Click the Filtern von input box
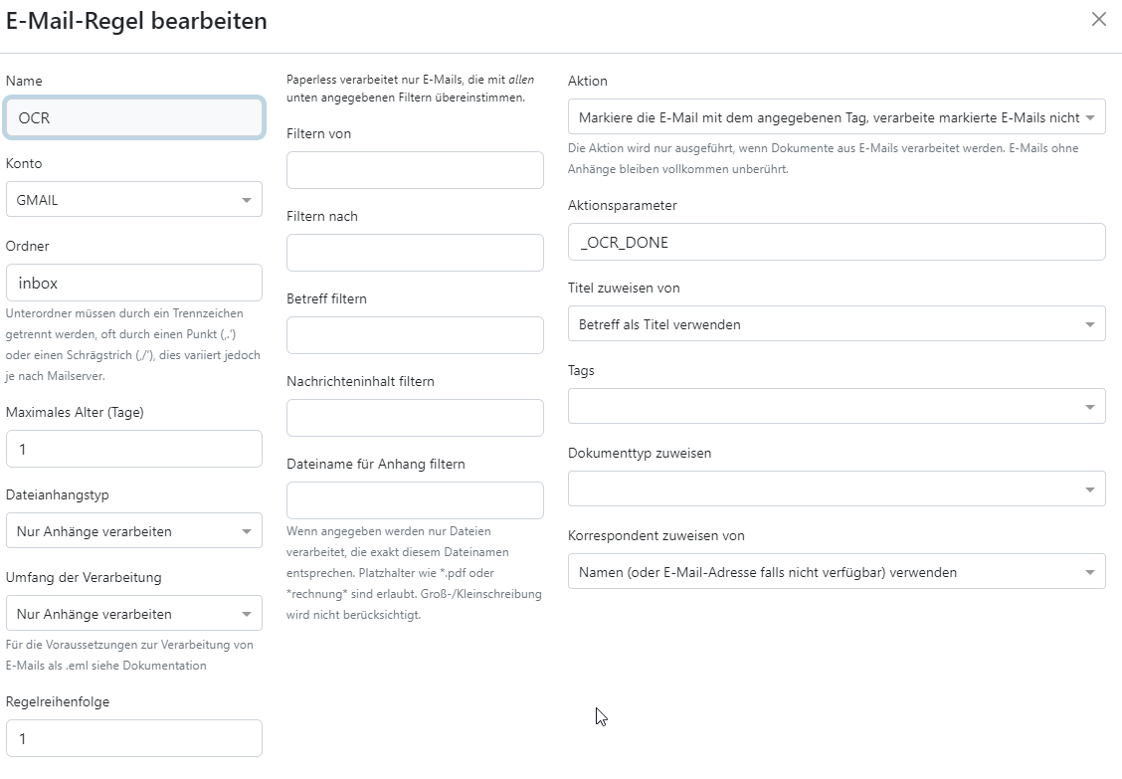The width and height of the screenshot is (1122, 779). point(414,169)
